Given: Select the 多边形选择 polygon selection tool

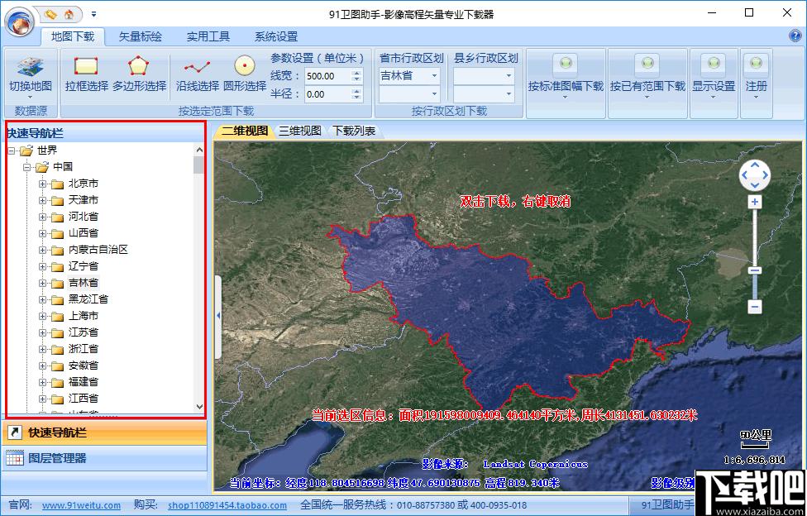Looking at the screenshot, I should point(139,75).
